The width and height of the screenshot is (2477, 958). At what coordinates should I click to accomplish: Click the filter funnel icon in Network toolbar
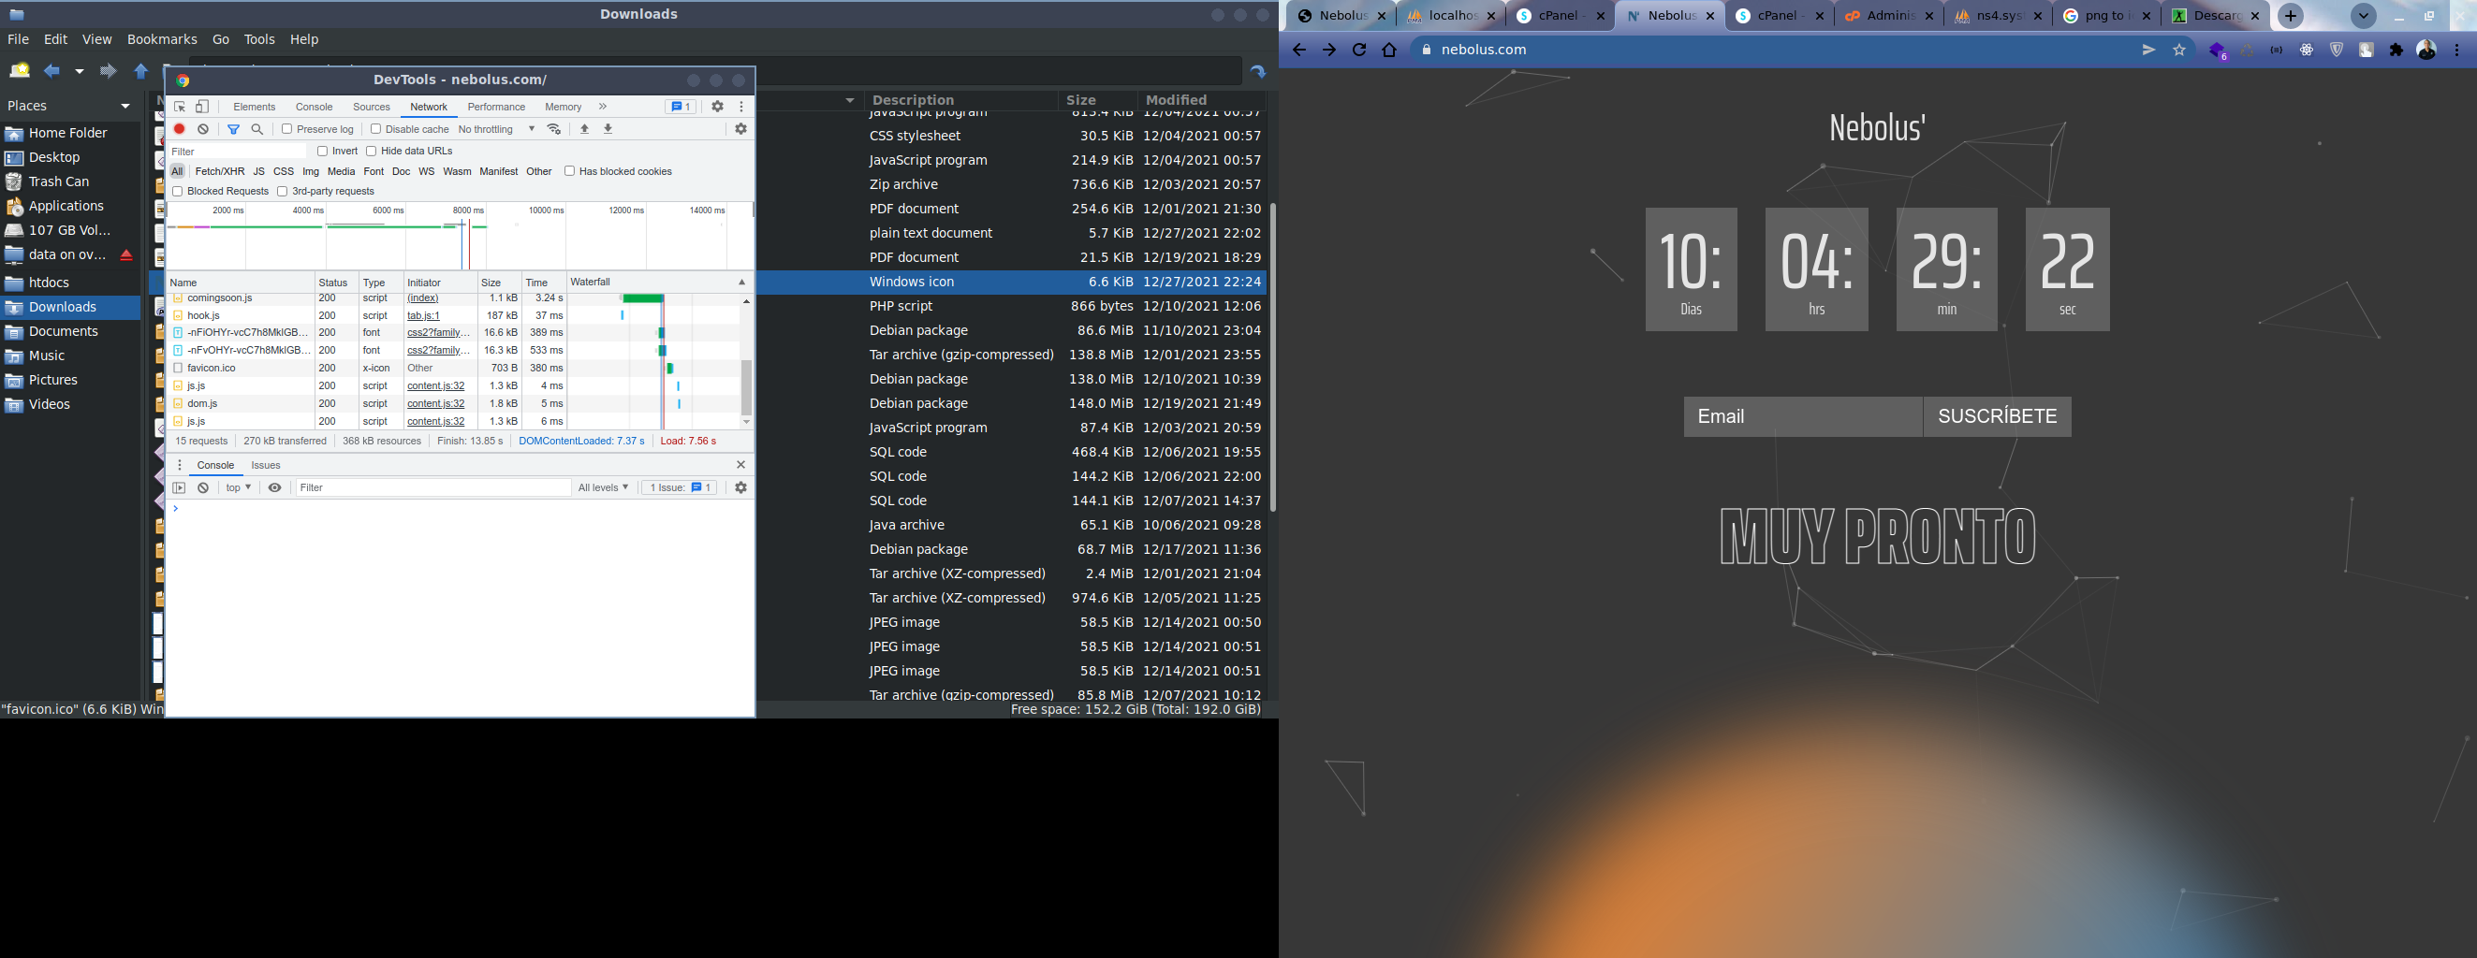[x=233, y=129]
